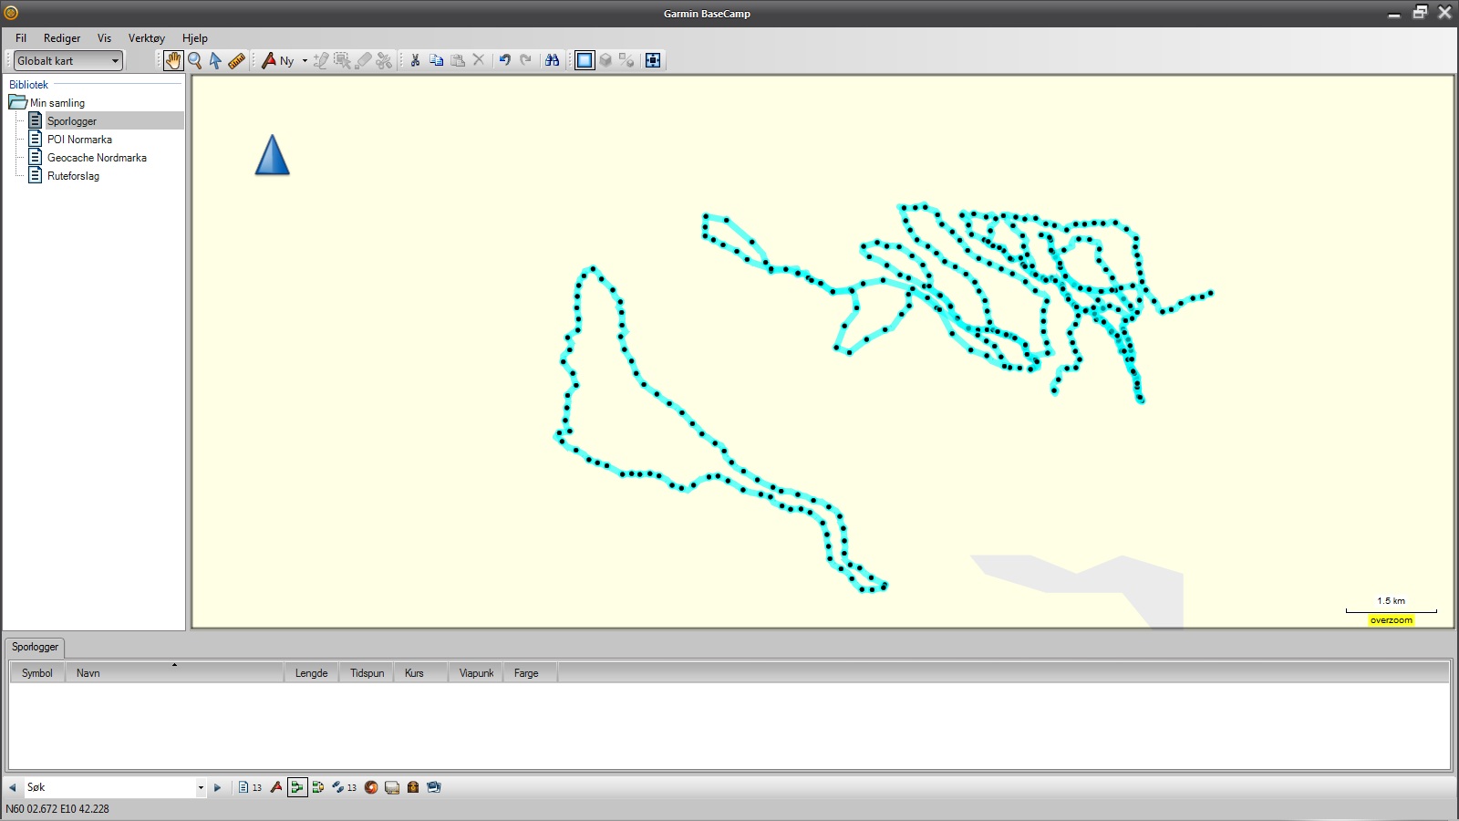
Task: Click the scissors Cut icon
Action: (415, 60)
